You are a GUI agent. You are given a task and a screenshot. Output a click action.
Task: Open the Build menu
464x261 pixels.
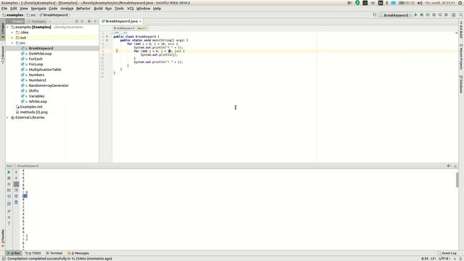point(99,9)
